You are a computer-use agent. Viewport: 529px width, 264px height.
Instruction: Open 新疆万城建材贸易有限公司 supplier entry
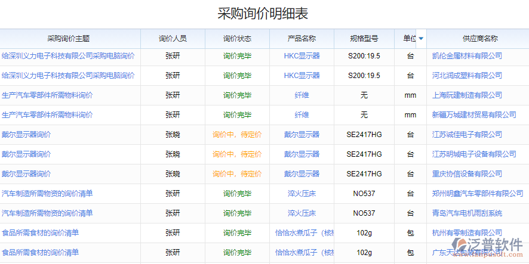click(x=474, y=115)
